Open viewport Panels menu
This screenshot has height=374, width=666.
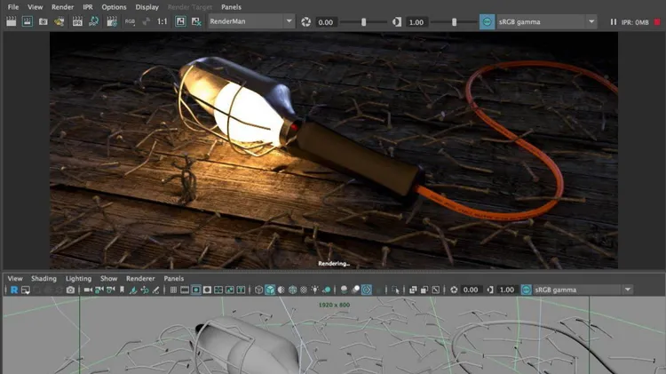tap(174, 278)
